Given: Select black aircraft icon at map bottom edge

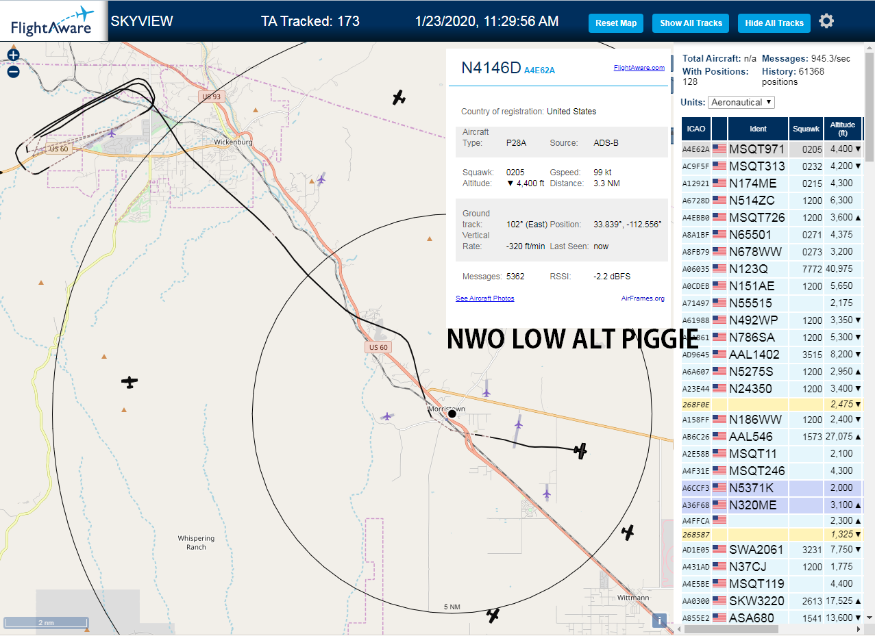Looking at the screenshot, I should (x=493, y=615).
